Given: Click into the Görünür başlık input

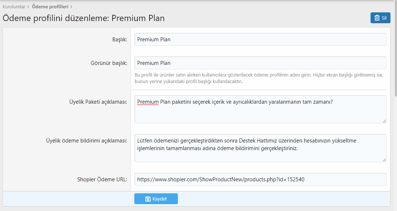Looking at the screenshot, I should (x=260, y=63).
